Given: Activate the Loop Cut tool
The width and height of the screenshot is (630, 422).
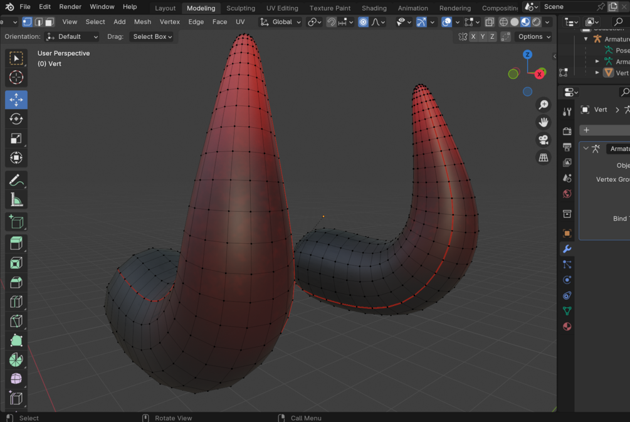Looking at the screenshot, I should 16,302.
